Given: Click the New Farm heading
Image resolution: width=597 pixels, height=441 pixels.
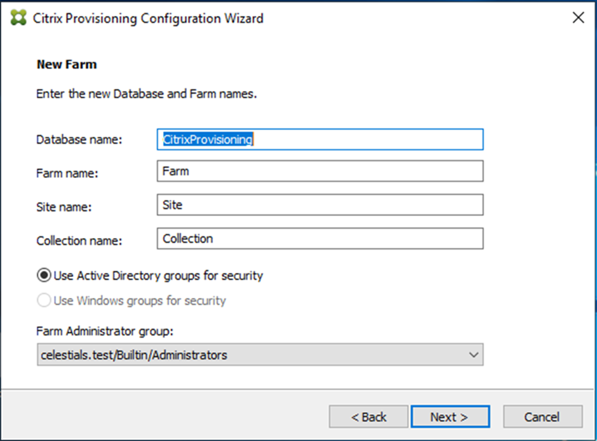Looking at the screenshot, I should pyautogui.click(x=67, y=64).
